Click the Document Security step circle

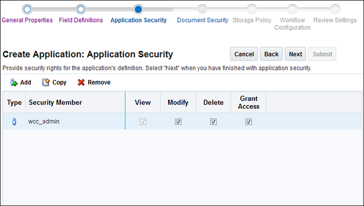[x=202, y=9]
